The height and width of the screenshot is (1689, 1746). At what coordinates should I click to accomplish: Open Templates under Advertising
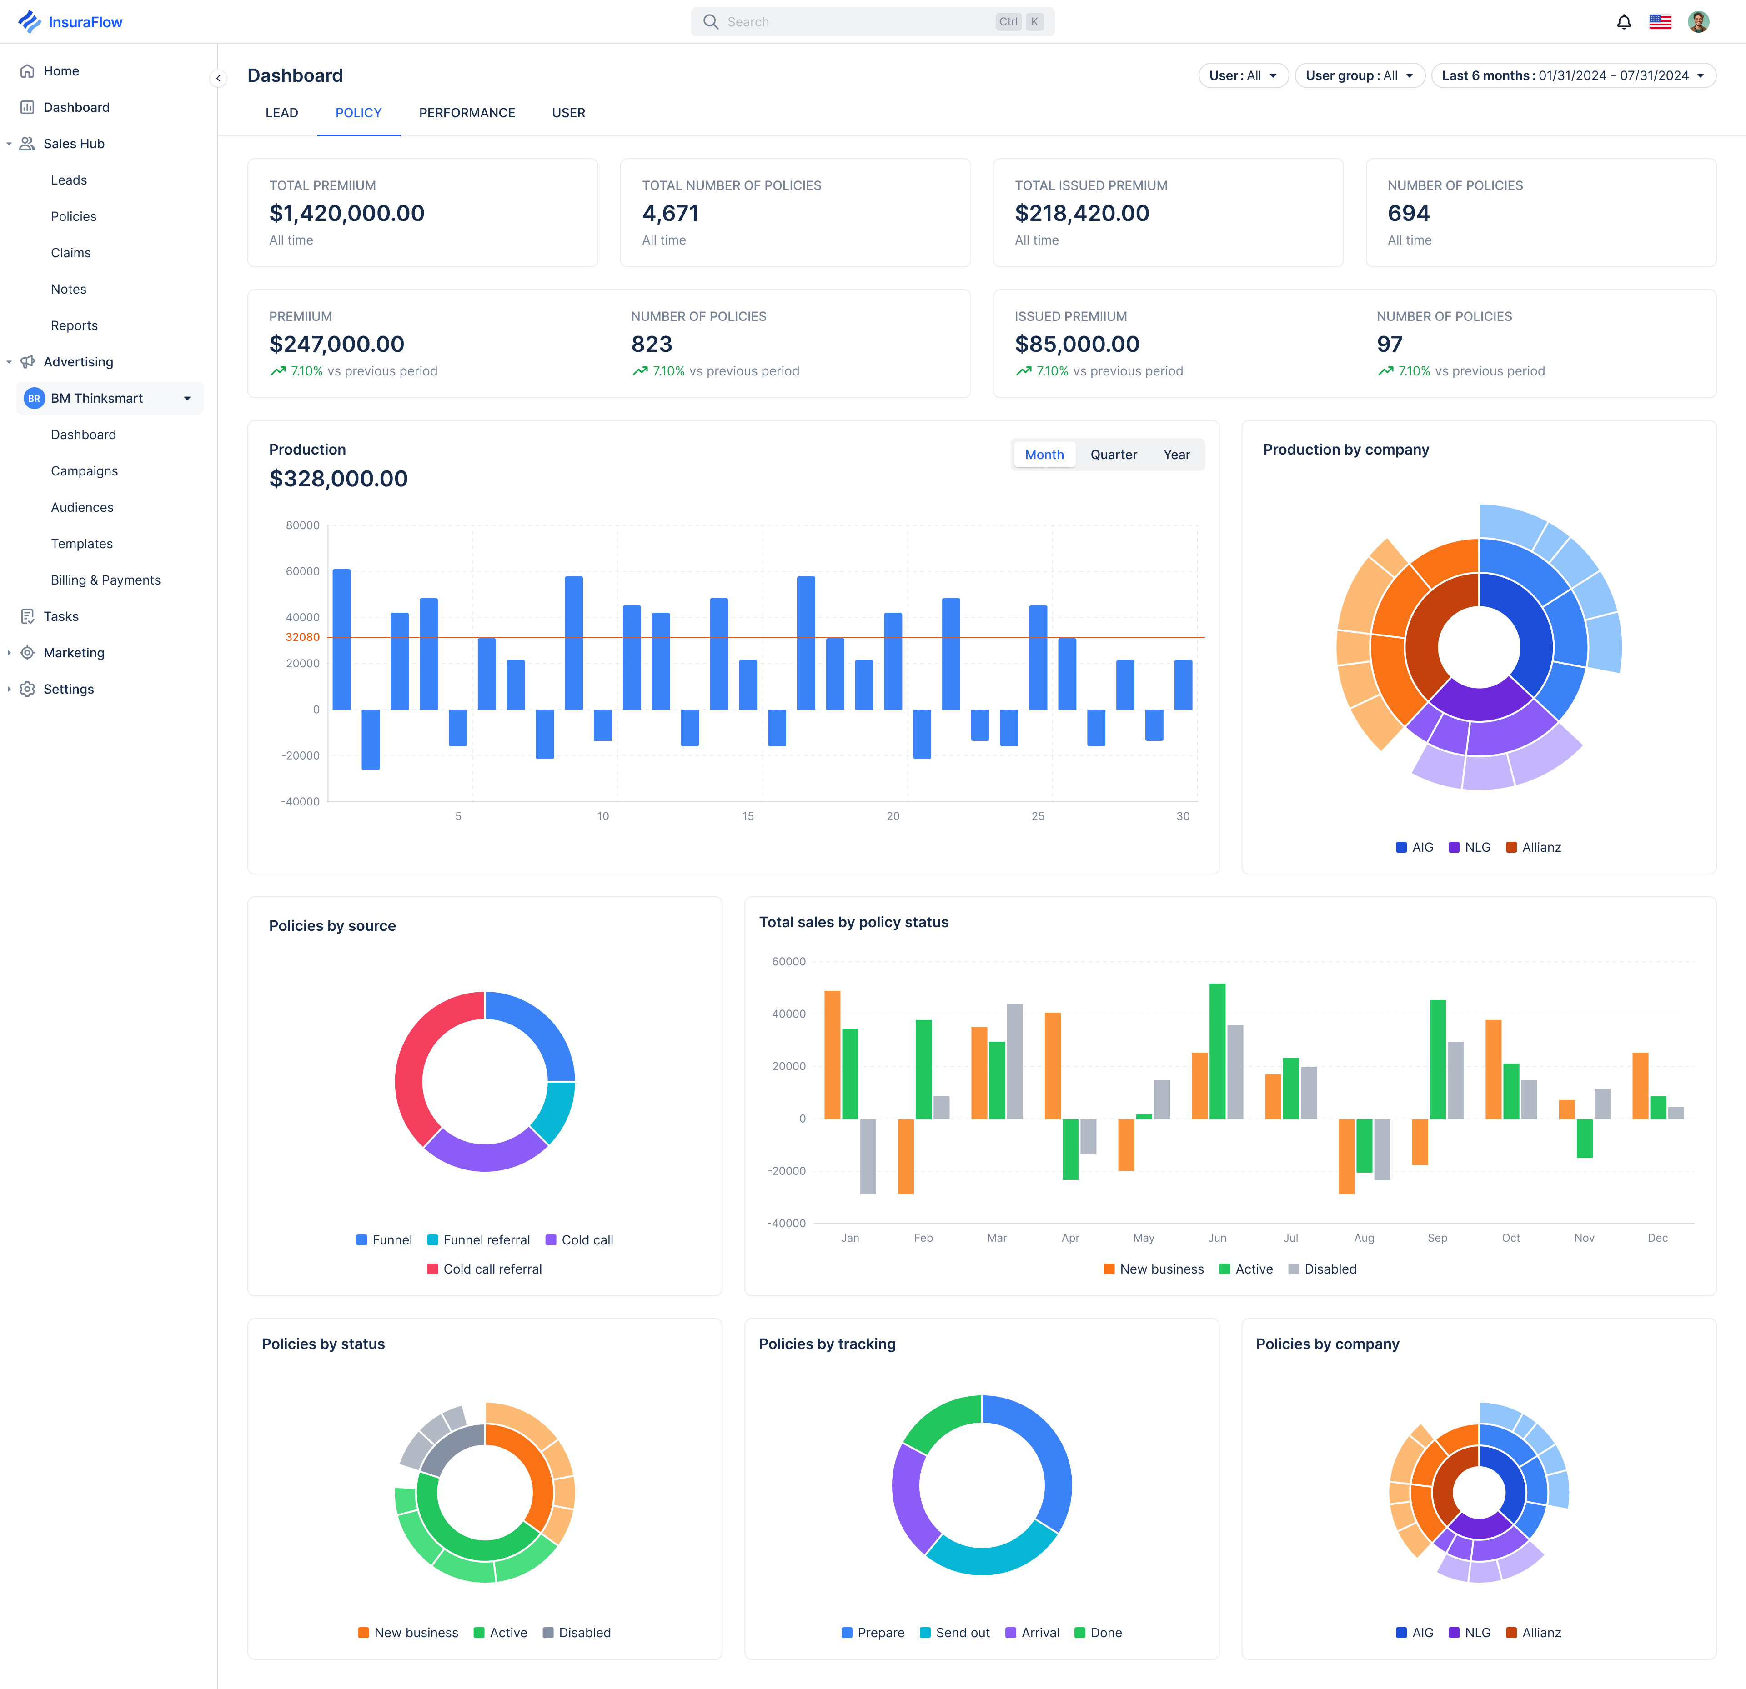(x=82, y=543)
